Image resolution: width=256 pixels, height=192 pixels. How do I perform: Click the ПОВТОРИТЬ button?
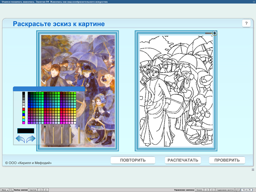click(x=133, y=160)
